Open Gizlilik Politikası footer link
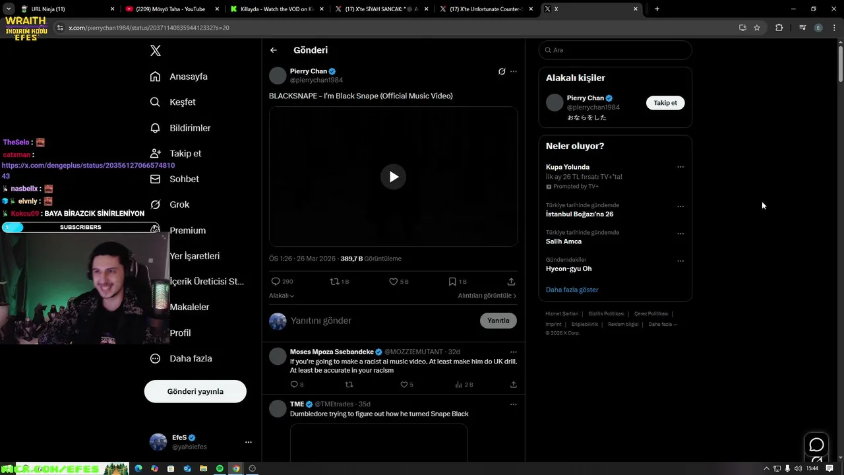Viewport: 844px width, 475px height. [x=606, y=314]
